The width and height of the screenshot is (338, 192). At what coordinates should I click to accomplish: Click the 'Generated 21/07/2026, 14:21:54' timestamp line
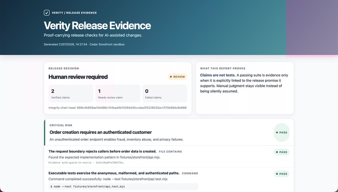84,44
